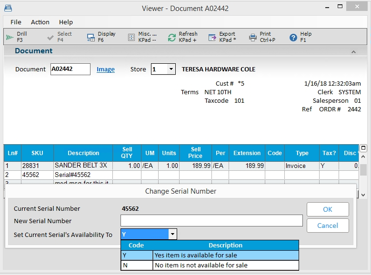Click the Drill F3 toolbar icon
Image resolution: width=371 pixels, height=275 pixels.
pos(10,37)
